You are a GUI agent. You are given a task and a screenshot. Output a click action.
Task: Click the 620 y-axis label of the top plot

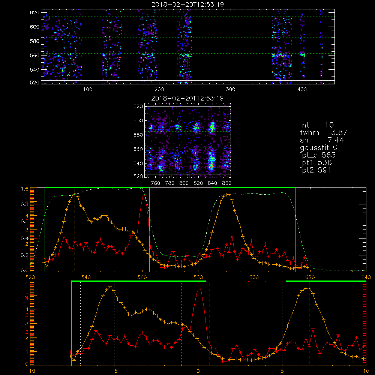coord(34,13)
